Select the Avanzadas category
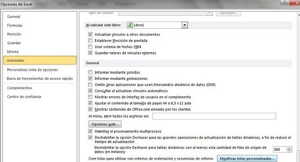Image resolution: width=300 pixels, height=162 pixels. (40, 60)
